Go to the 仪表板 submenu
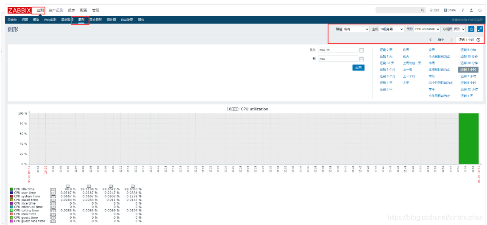The height and width of the screenshot is (225, 487). point(12,20)
